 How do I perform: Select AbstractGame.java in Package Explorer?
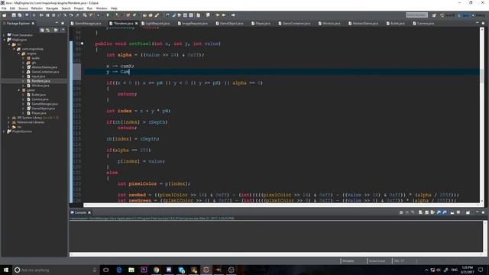click(x=44, y=67)
